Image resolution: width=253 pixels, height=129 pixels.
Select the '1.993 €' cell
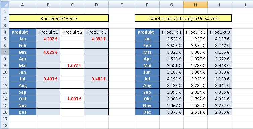point(171,92)
